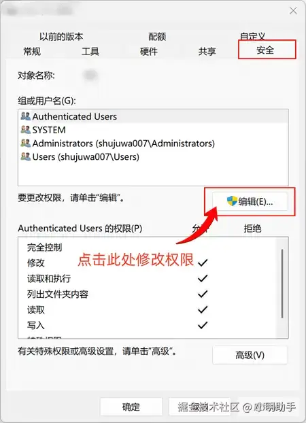Screen dimensions: 306x423
Task: Click the 高级(V) button
Action: click(x=250, y=355)
